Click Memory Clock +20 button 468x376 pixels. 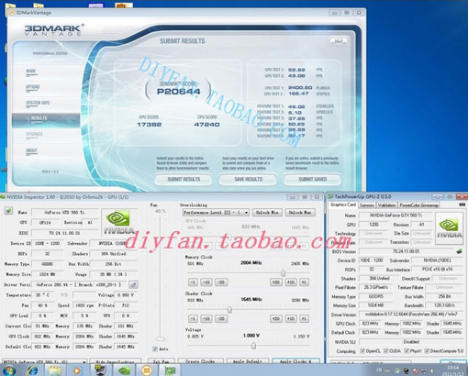(276, 282)
